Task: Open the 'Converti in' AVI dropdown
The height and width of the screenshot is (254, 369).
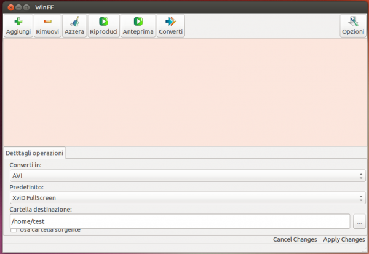Action: click(x=188, y=176)
